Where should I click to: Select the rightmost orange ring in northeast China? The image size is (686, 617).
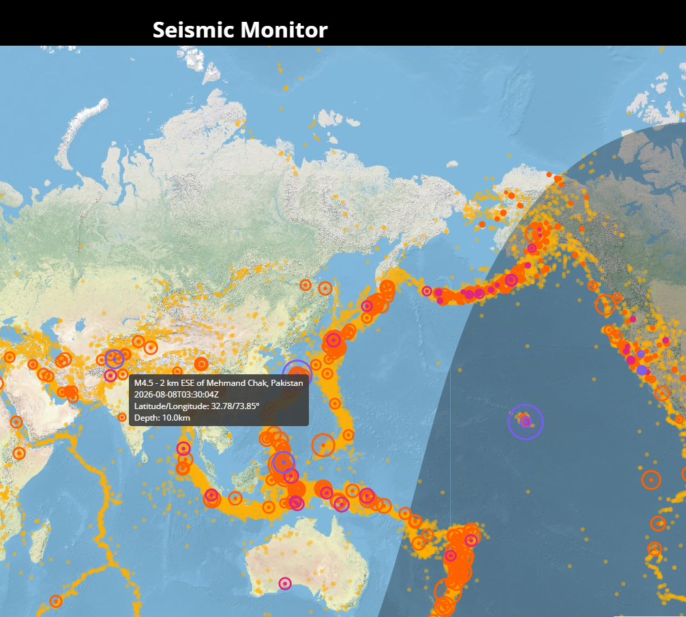click(x=325, y=288)
